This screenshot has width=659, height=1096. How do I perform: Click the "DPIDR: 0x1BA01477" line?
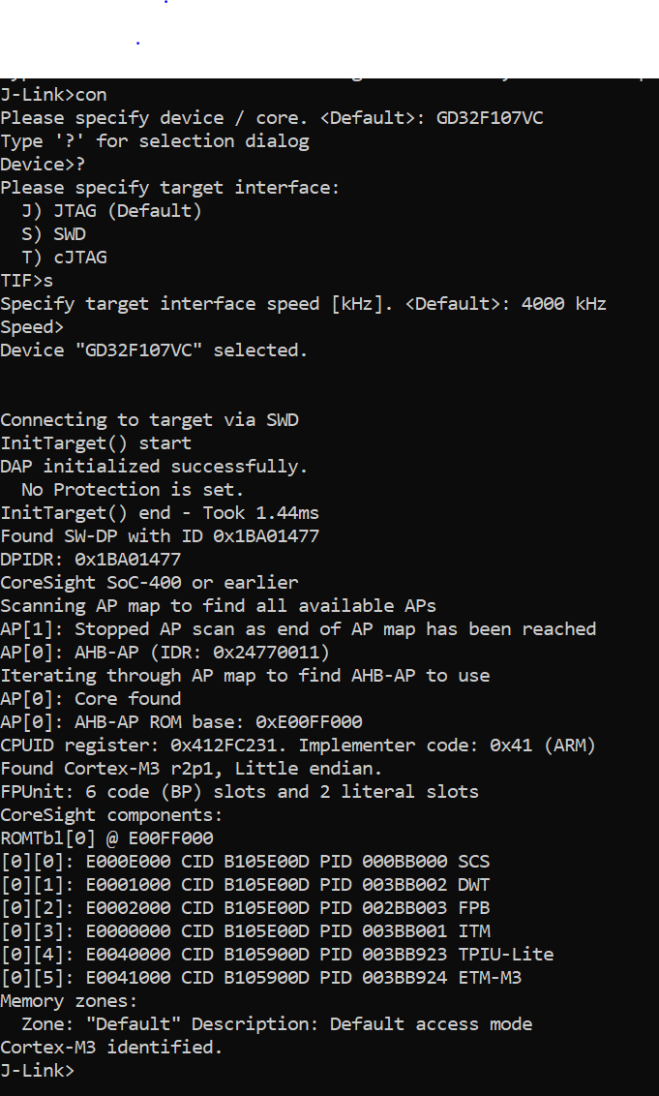90,559
